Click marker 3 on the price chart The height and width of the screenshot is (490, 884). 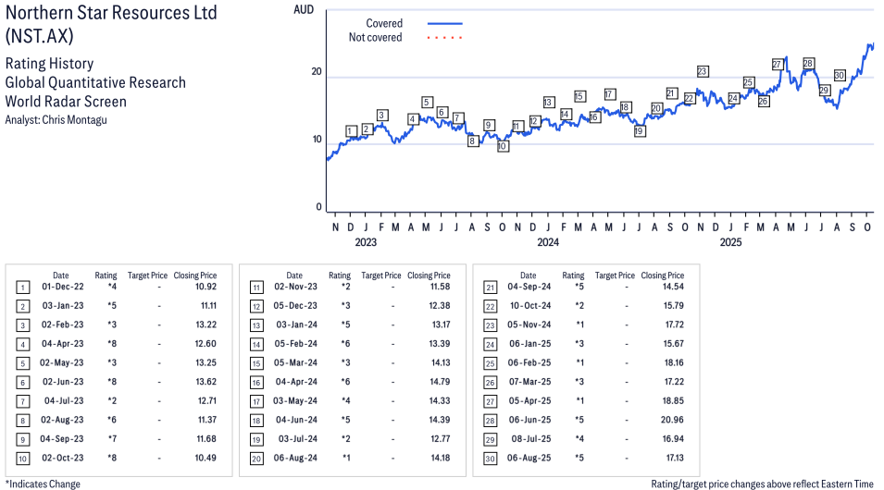coord(381,116)
